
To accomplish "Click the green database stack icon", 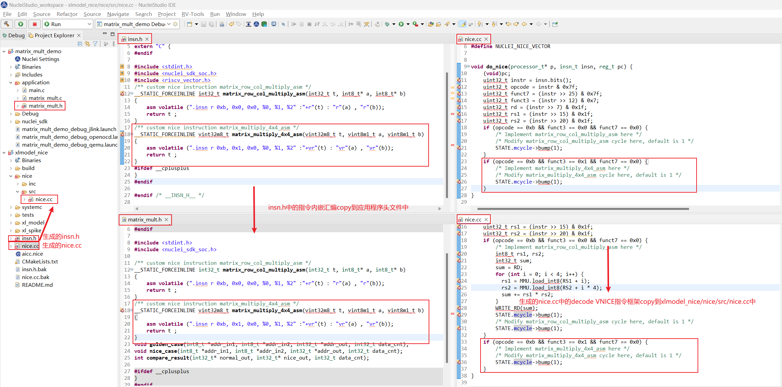I will 264,24.
